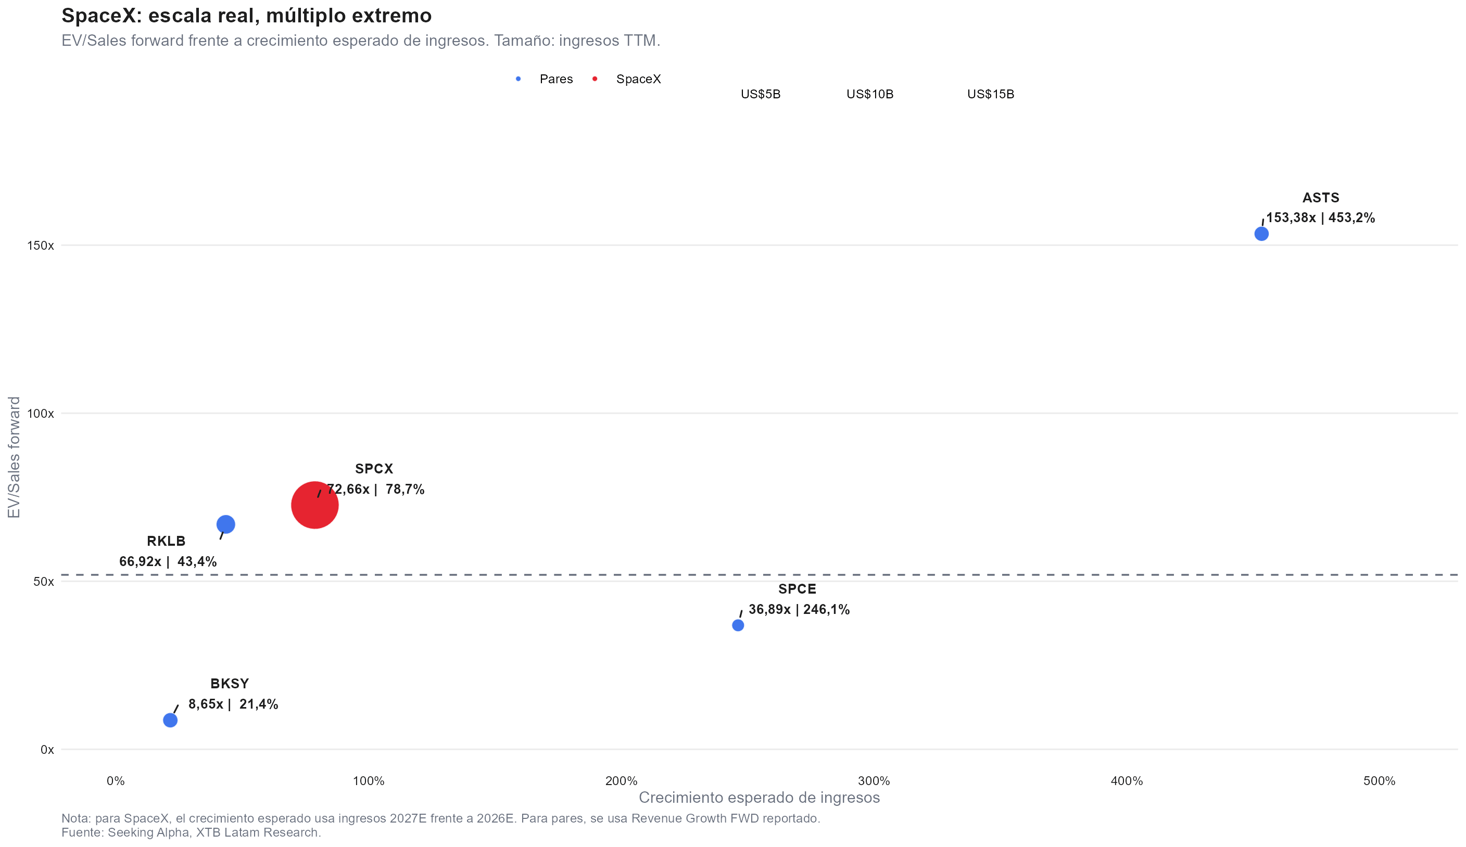Viewport: 1466px width, 847px height.
Task: Click the 'Fuente: Seeking Alpha, XTB Latam Research.' line
Action: 192,832
